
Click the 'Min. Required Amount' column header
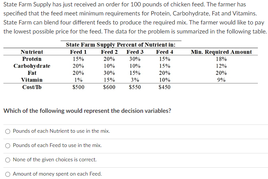pos(221,52)
